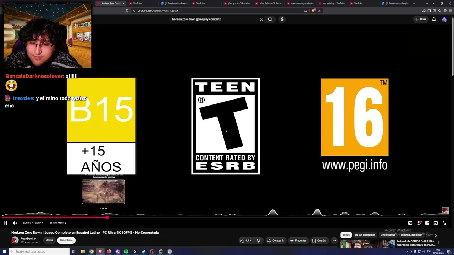Open Task View on taskbar
454x255 pixels.
click(x=74, y=251)
